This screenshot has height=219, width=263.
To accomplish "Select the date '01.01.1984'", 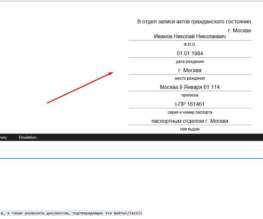I will pos(190,53).
